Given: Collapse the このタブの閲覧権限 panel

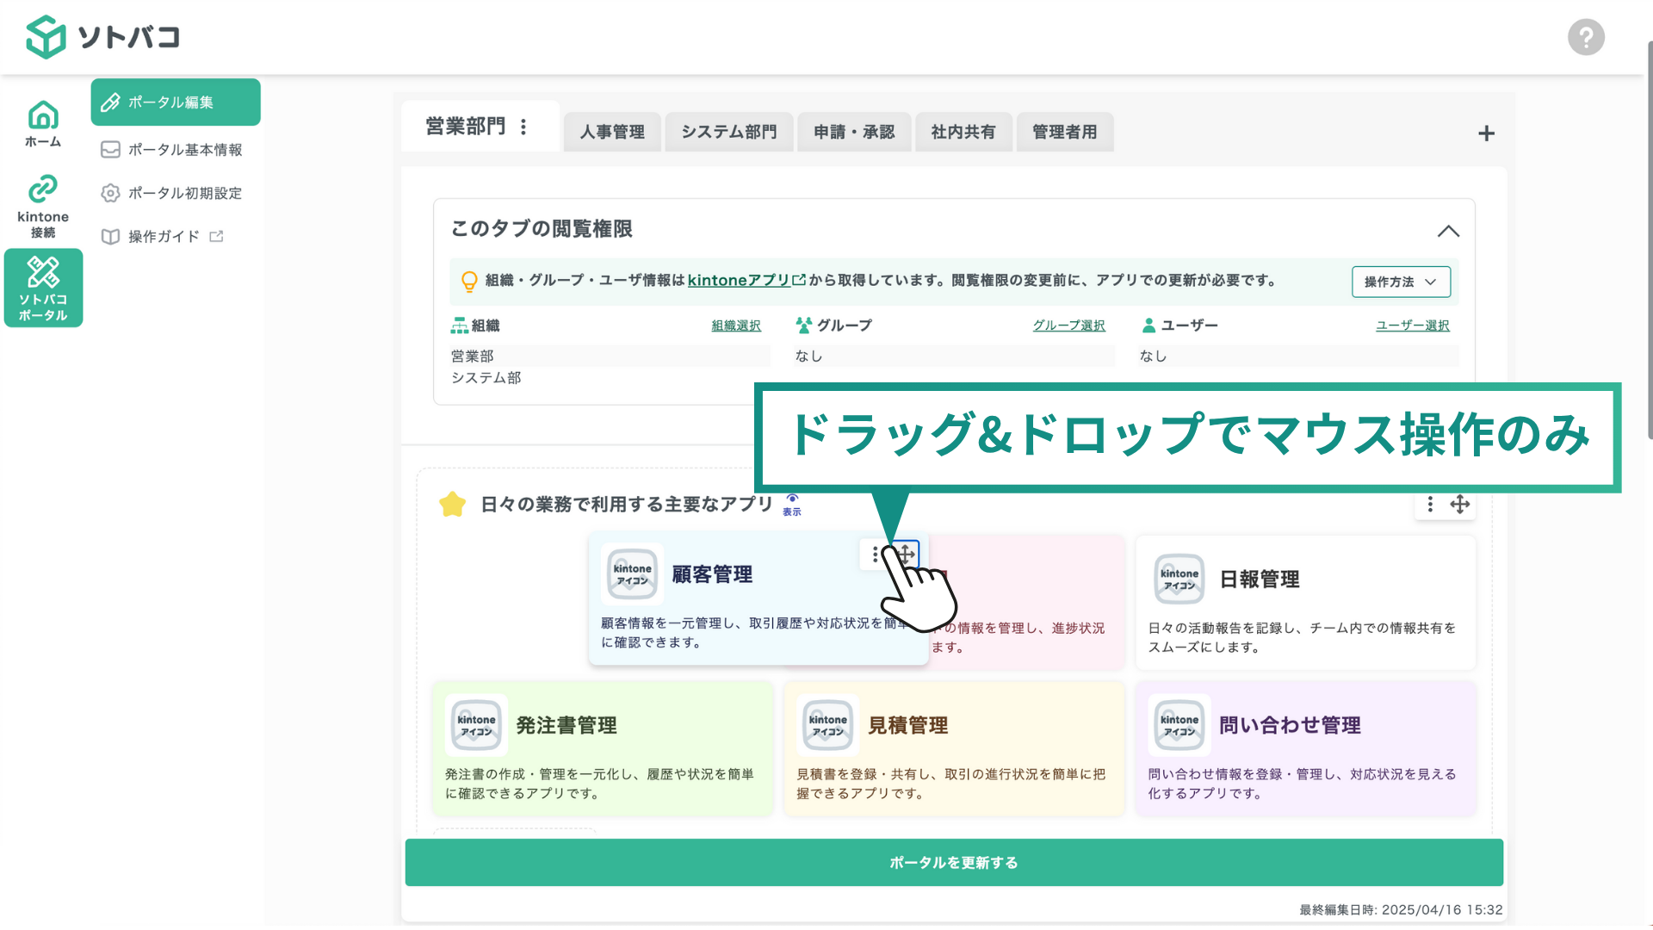Looking at the screenshot, I should (x=1448, y=231).
